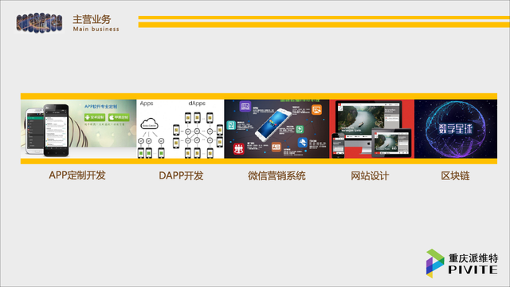
Task: Click the green Apple button in app image
Action: (119, 117)
